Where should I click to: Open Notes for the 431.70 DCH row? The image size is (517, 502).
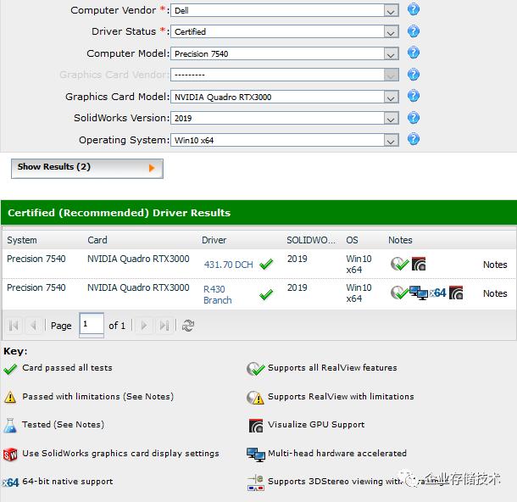(495, 265)
